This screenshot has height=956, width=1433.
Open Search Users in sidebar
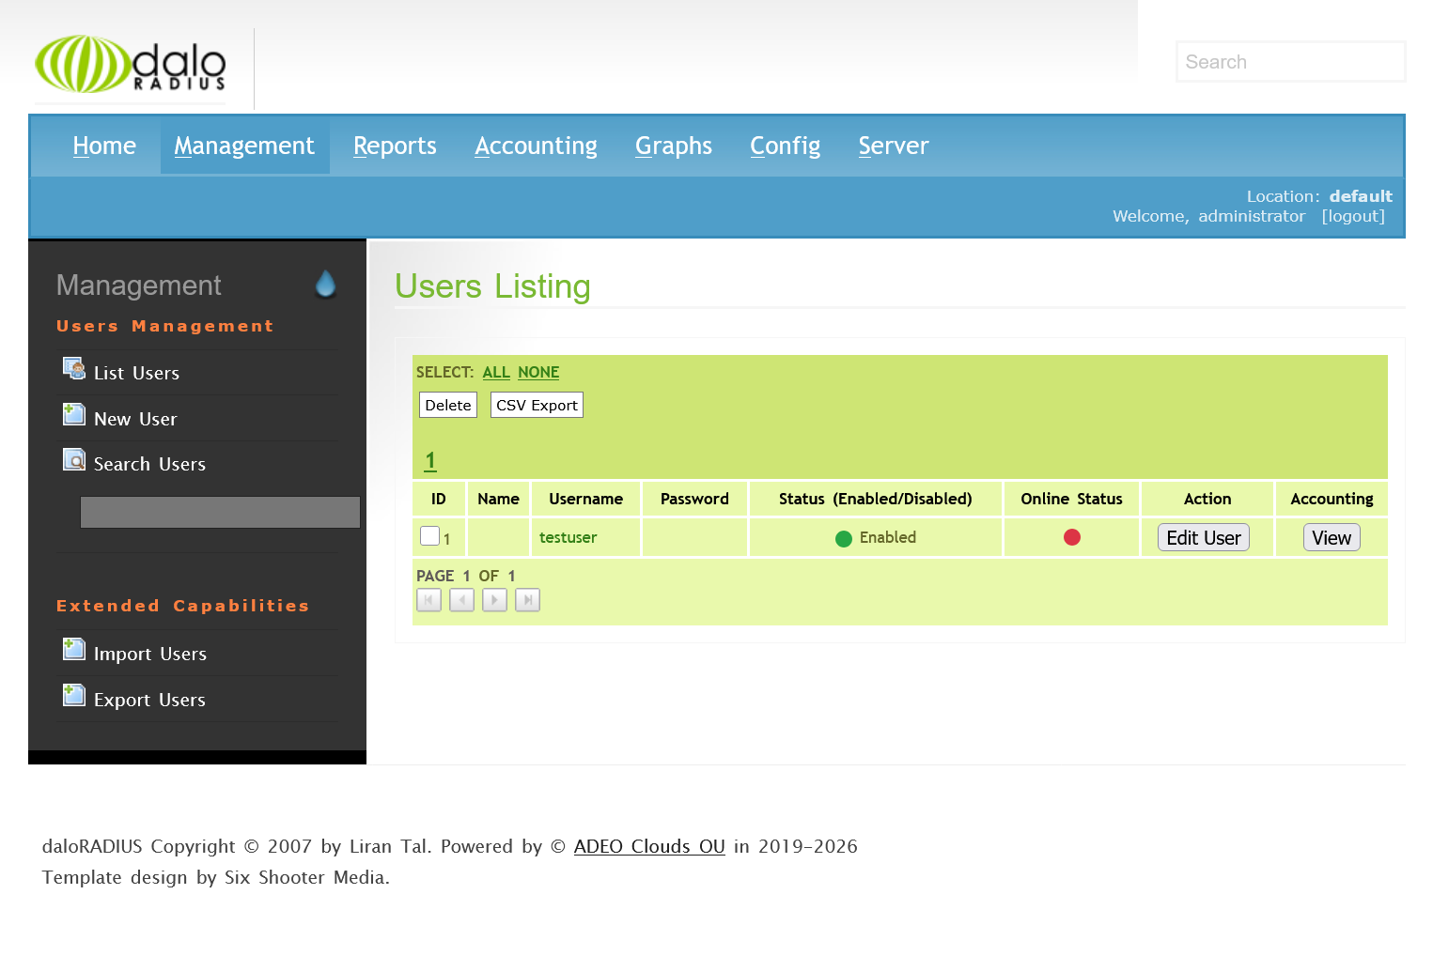(149, 464)
